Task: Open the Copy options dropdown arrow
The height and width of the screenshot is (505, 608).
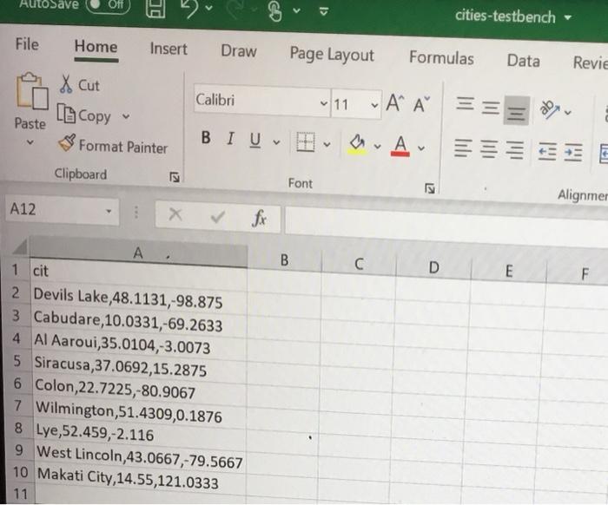Action: [x=126, y=115]
